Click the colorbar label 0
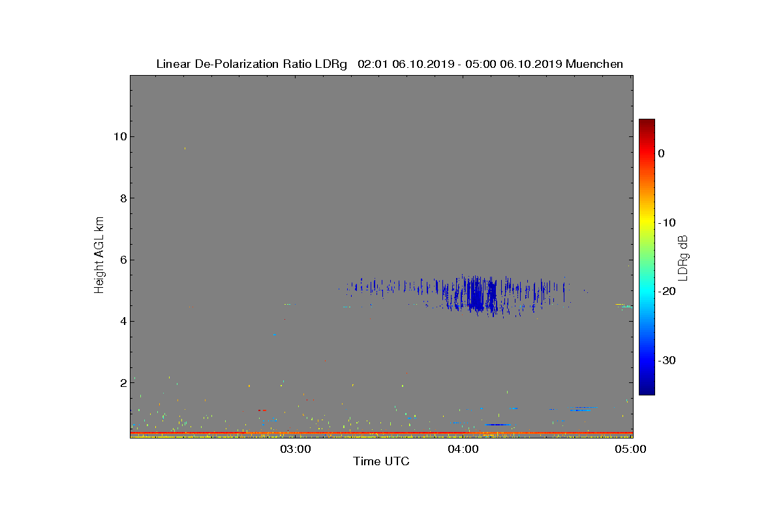 pos(662,153)
